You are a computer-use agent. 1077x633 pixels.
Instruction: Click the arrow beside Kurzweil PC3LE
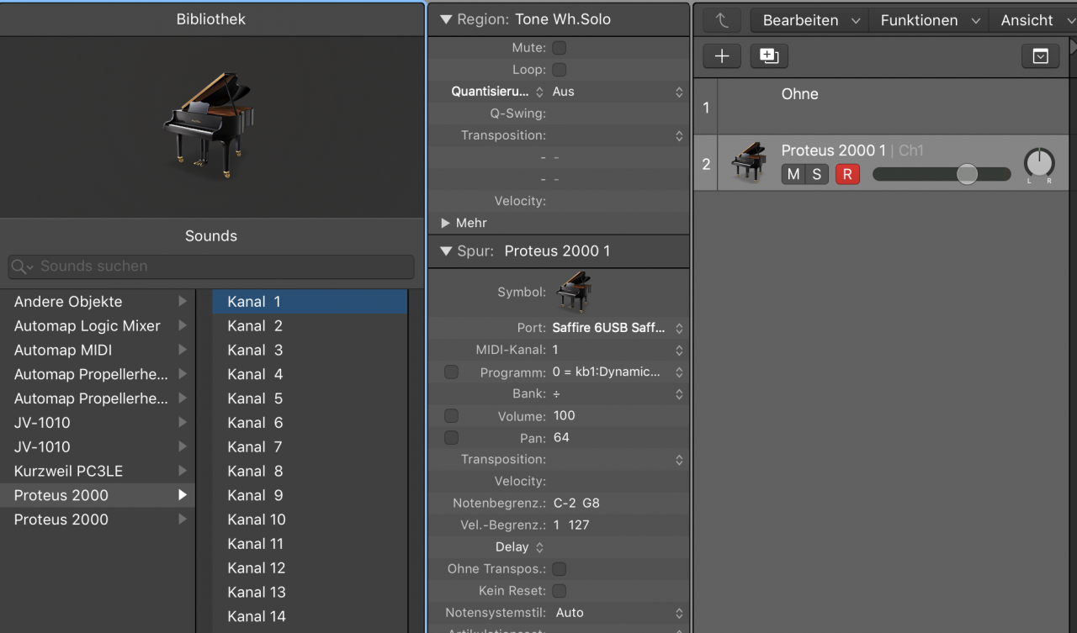point(183,472)
